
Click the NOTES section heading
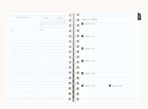(x=42, y=30)
